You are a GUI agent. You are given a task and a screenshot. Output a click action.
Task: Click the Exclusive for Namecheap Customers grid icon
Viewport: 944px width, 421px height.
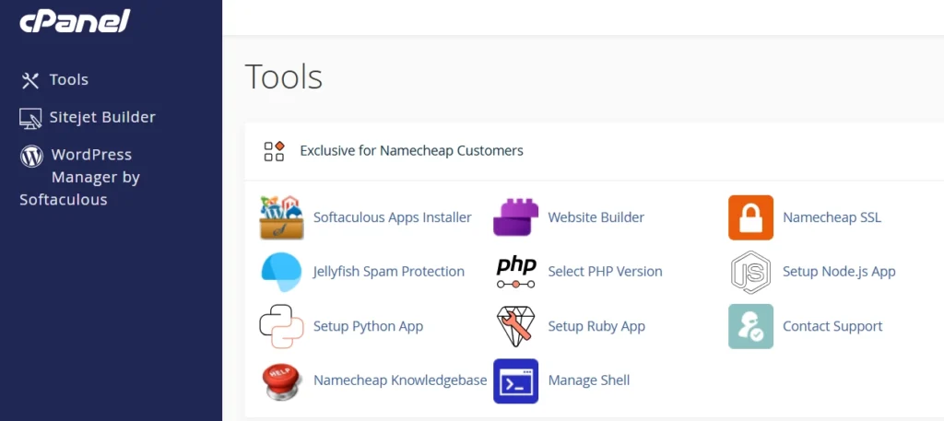[x=274, y=151]
